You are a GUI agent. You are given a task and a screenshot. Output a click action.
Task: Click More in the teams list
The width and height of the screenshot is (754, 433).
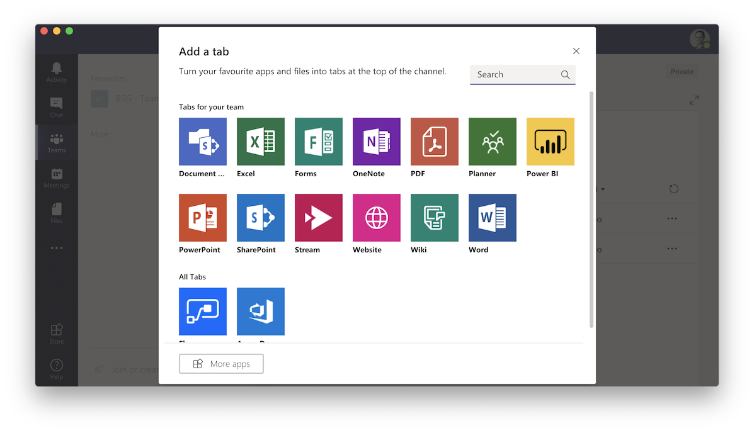100,134
